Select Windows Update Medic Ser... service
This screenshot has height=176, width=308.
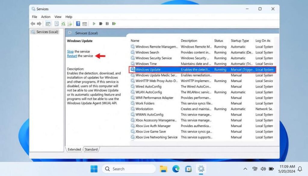(x=202, y=75)
